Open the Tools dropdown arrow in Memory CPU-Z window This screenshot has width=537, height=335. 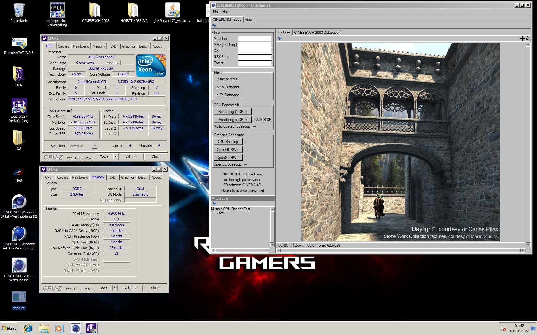tap(115, 288)
